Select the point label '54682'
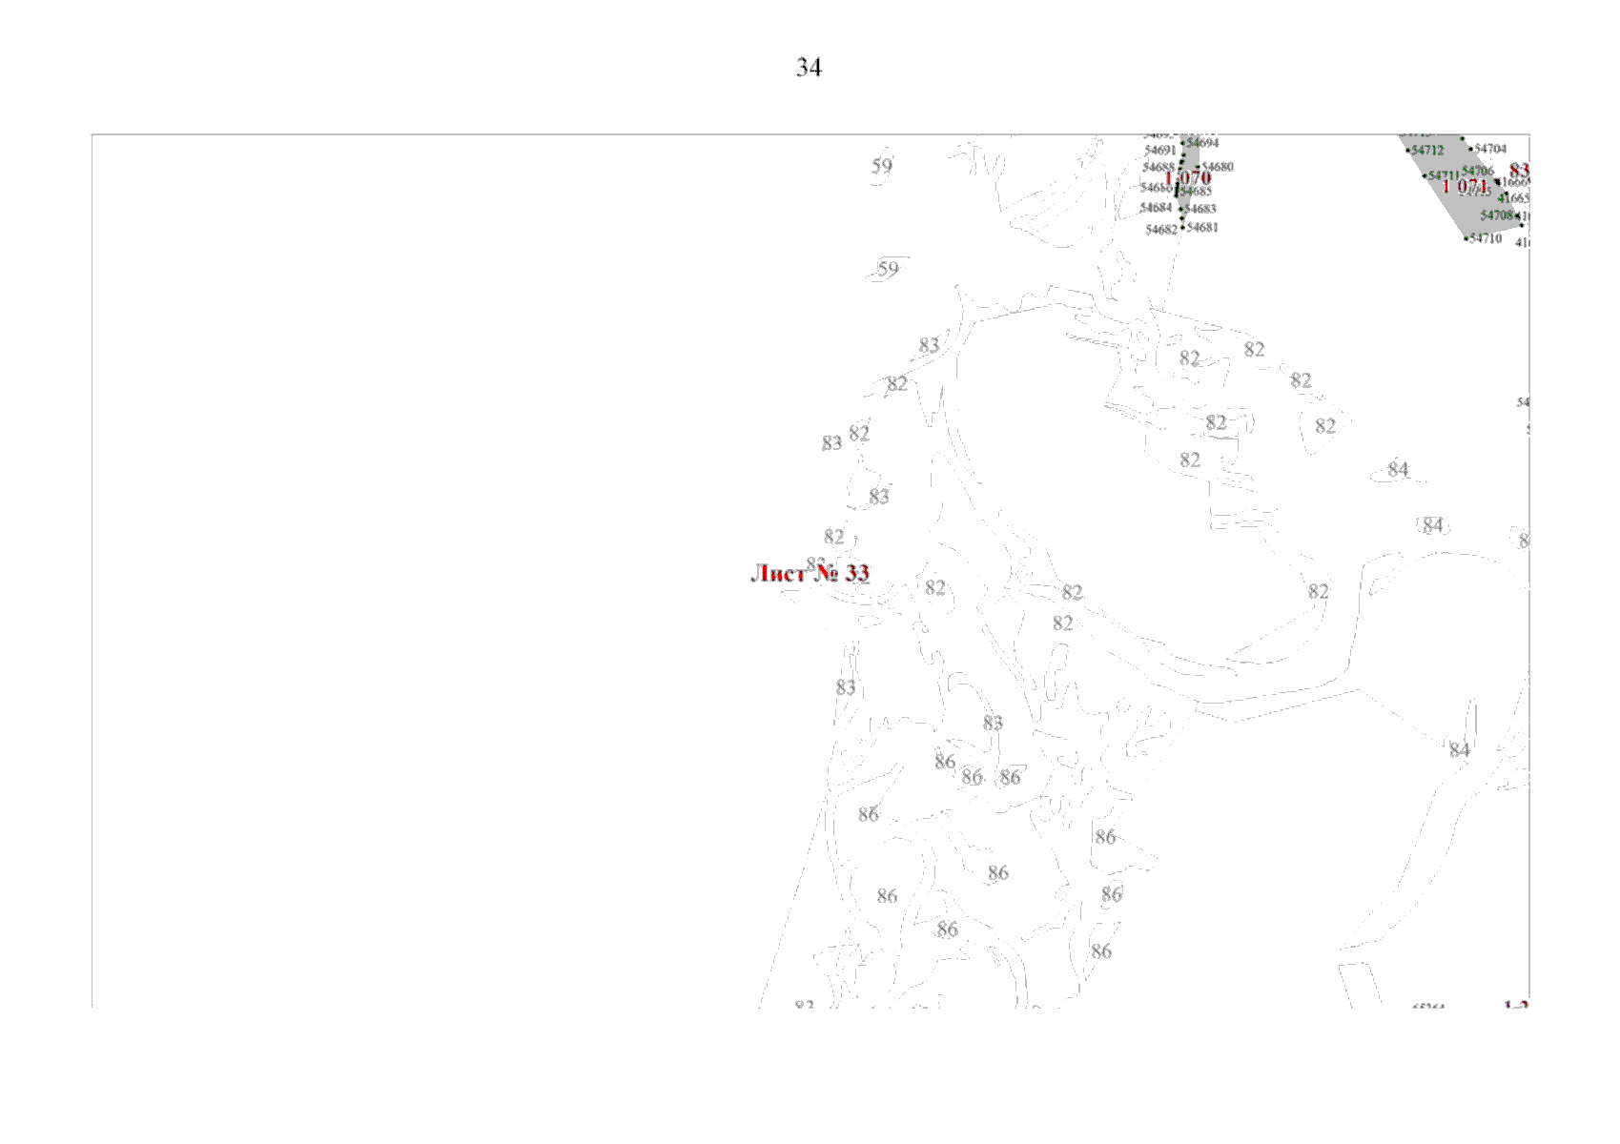 coord(1161,230)
